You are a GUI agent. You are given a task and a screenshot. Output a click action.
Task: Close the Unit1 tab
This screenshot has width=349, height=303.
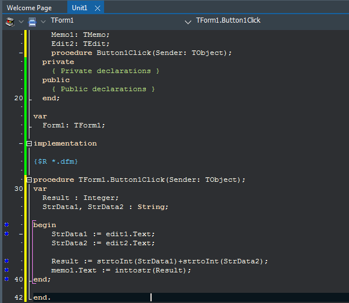[97, 8]
